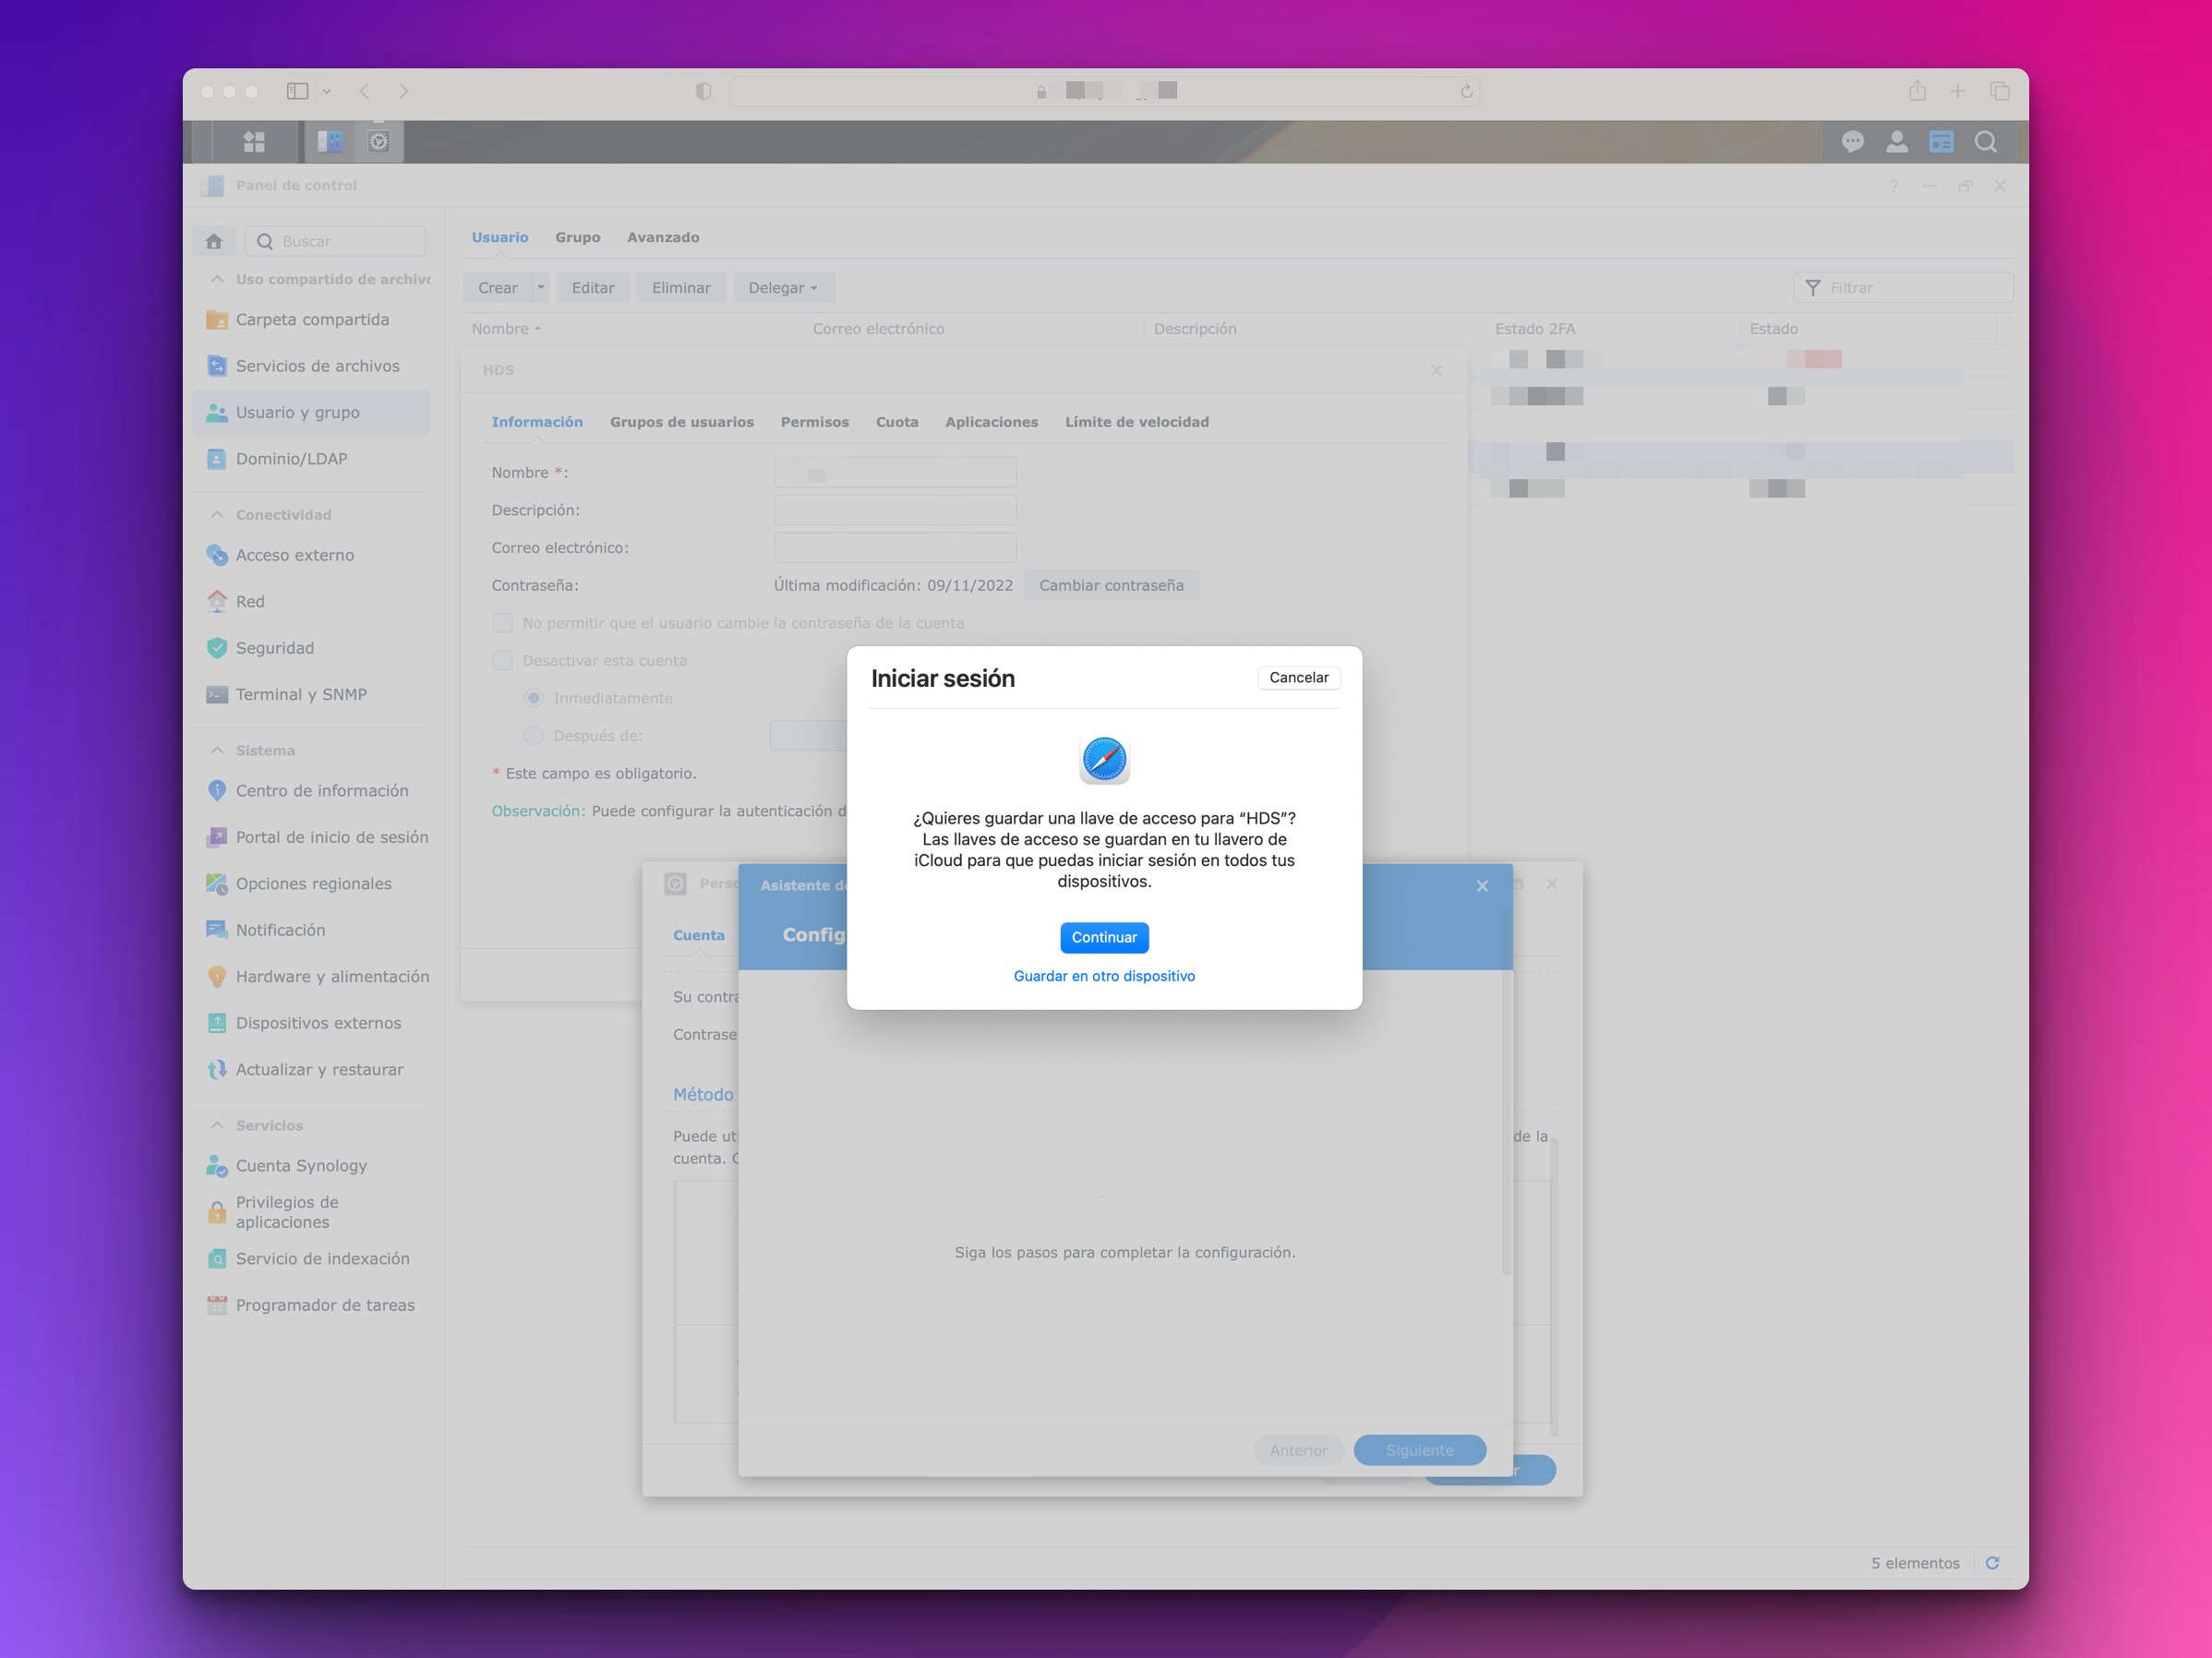Click Continuar in the passkey dialog
Image resolution: width=2212 pixels, height=1658 pixels.
click(1104, 937)
